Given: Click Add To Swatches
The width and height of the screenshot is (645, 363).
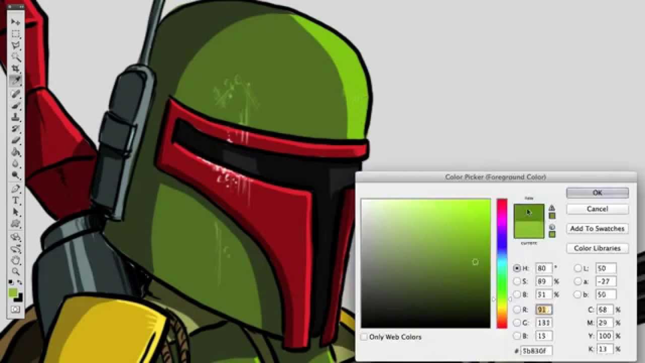Looking at the screenshot, I should click(x=597, y=228).
